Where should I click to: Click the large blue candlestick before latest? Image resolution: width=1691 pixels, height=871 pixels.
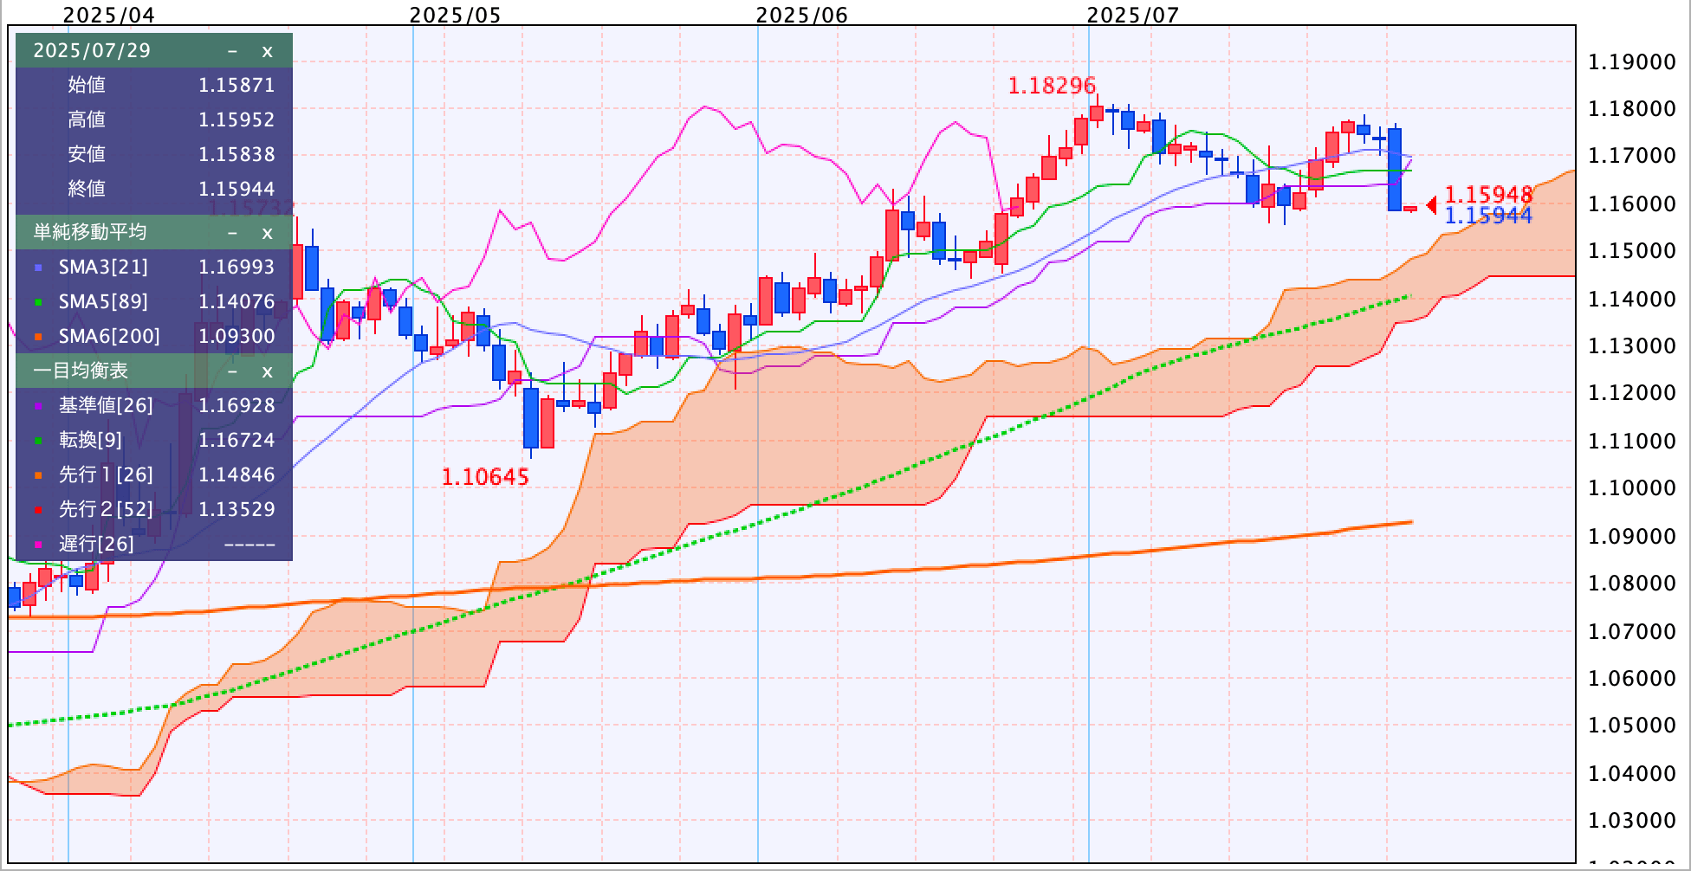pos(1395,169)
